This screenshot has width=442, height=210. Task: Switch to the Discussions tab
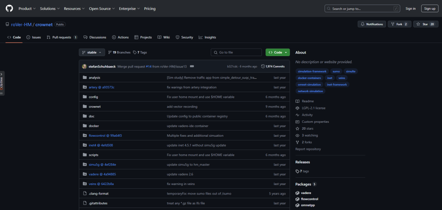(x=95, y=37)
